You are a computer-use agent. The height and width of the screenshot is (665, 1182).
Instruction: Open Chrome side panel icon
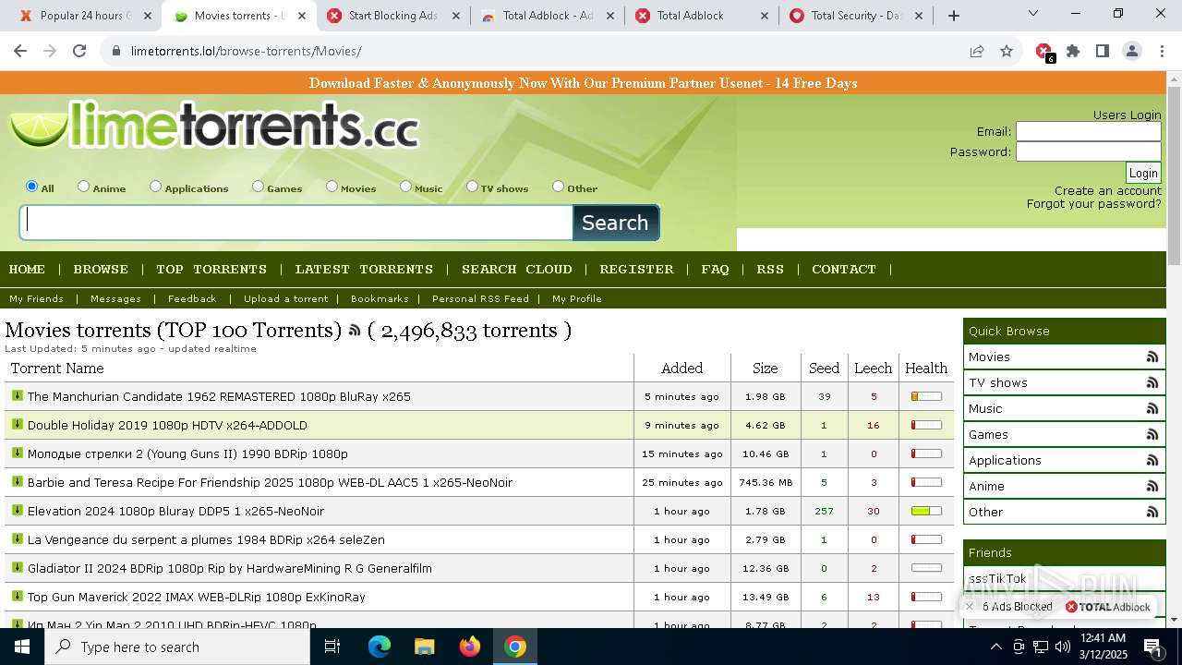1103,51
